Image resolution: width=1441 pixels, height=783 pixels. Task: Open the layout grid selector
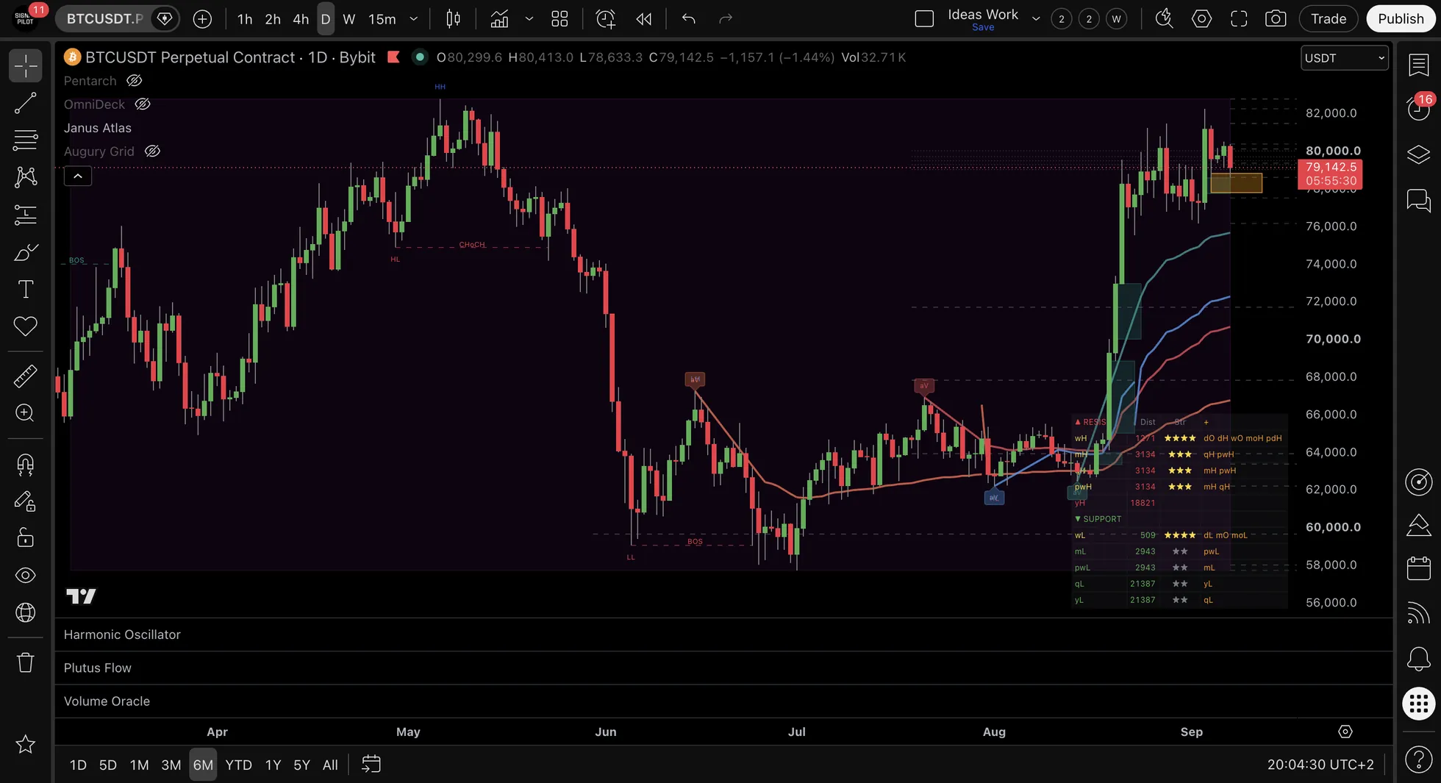[559, 19]
